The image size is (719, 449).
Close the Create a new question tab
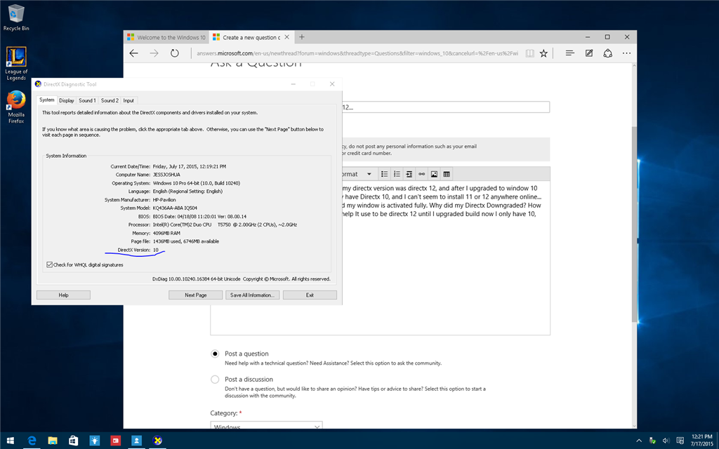point(287,38)
